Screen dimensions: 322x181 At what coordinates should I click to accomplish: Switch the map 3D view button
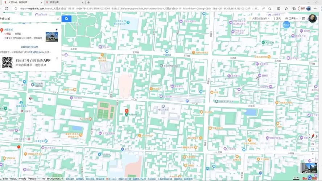pyautogui.click(x=313, y=144)
